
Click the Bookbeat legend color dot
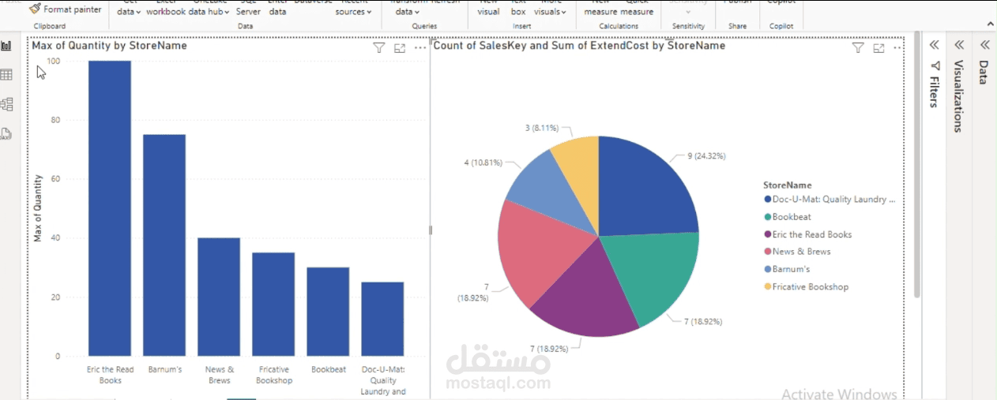click(x=767, y=217)
